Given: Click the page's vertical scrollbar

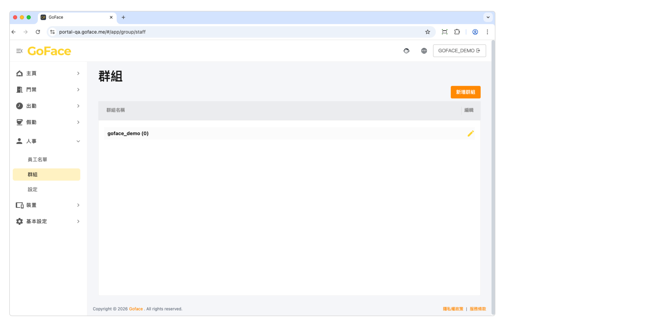Looking at the screenshot, I should tap(493, 163).
